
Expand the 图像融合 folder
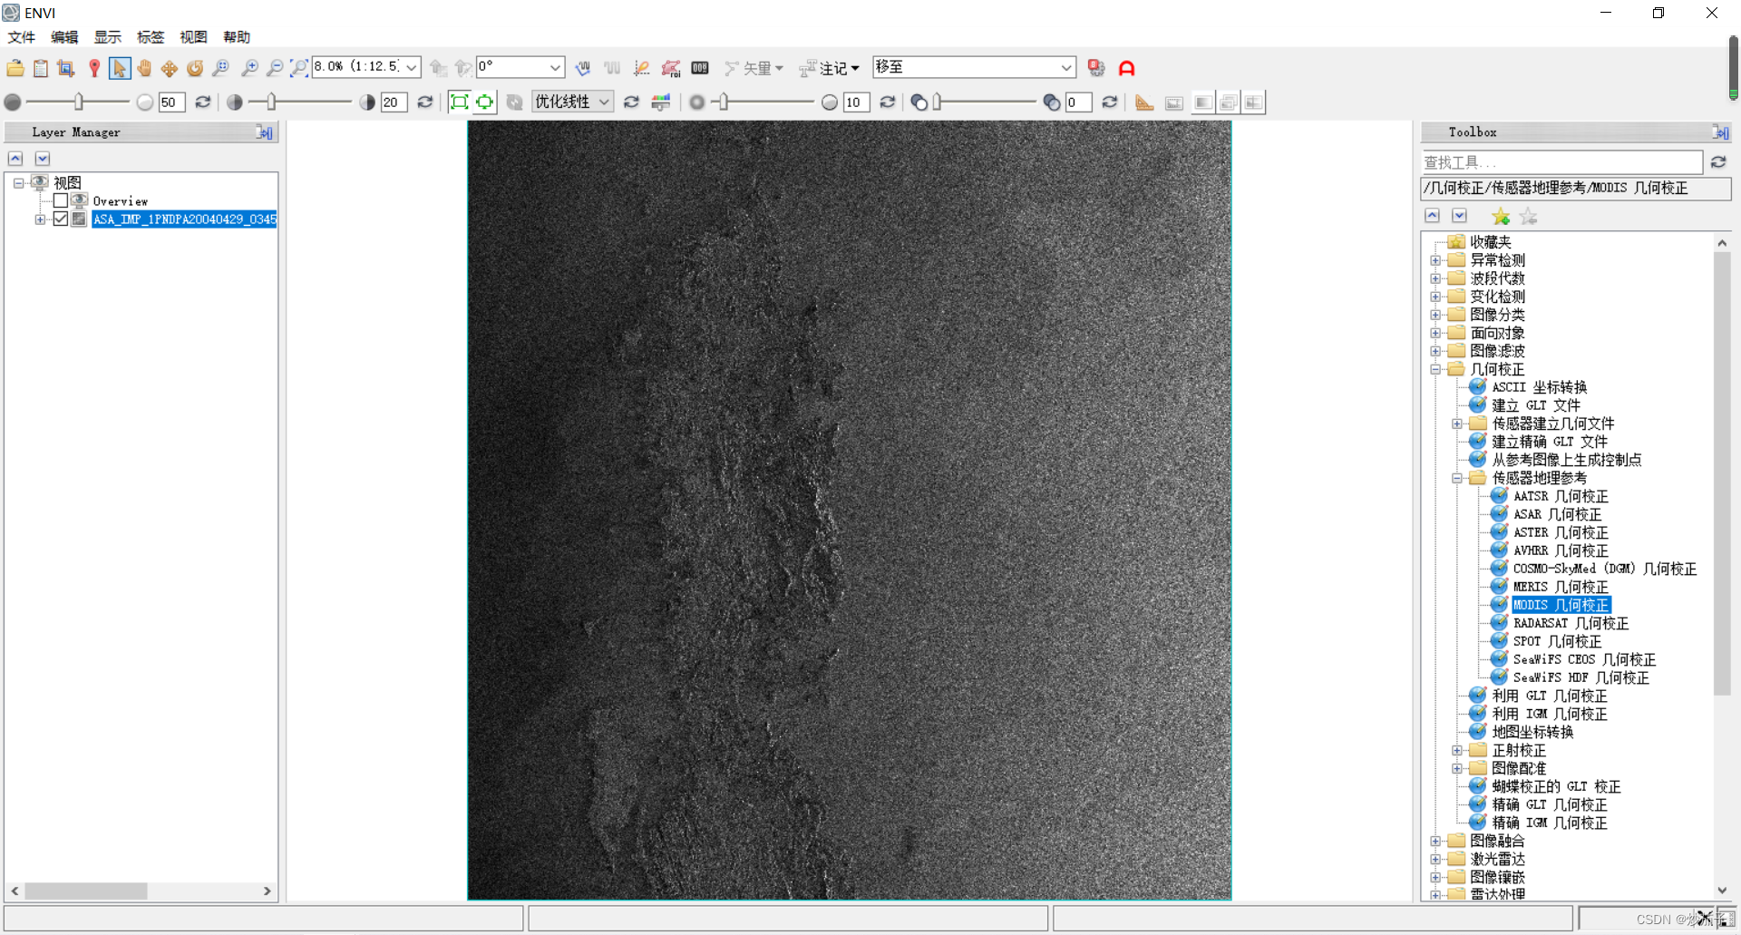(x=1435, y=841)
